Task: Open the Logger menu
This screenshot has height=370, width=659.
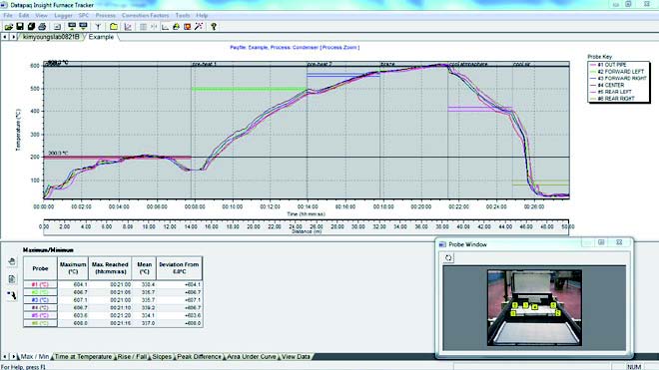Action: coord(63,16)
